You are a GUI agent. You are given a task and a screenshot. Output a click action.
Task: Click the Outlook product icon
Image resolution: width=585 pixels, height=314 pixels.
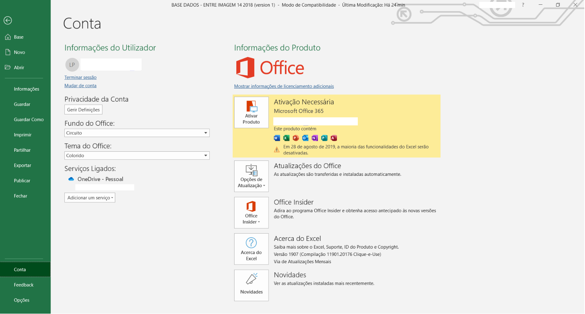(x=305, y=138)
